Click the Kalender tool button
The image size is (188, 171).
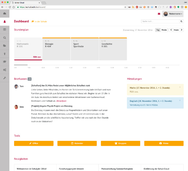pos(77,144)
